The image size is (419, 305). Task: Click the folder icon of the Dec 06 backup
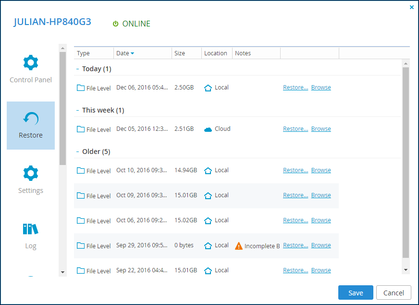[80, 88]
